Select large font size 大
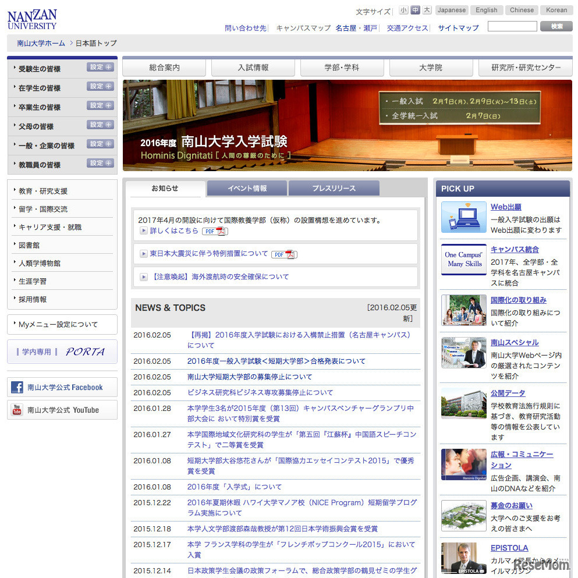 coord(427,10)
